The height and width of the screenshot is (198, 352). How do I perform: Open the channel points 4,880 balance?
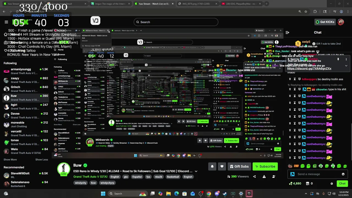295,183
